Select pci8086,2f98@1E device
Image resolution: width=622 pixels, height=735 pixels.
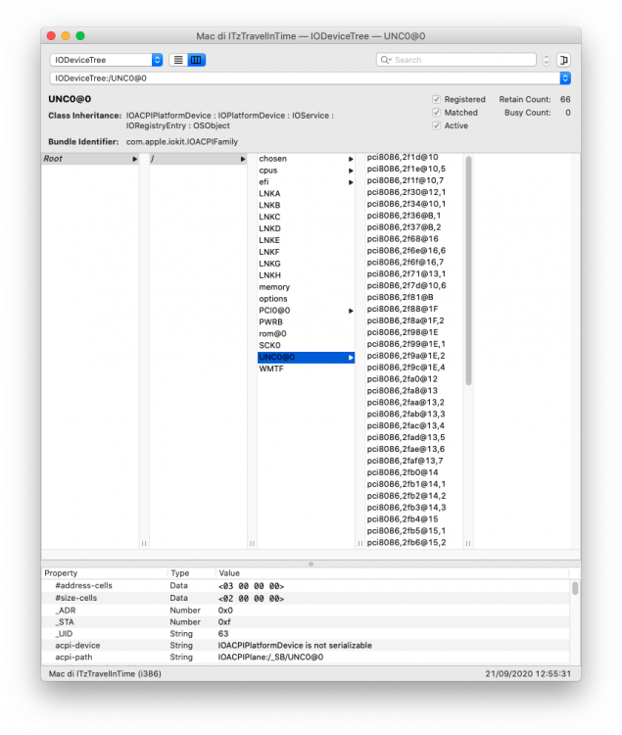[414, 332]
